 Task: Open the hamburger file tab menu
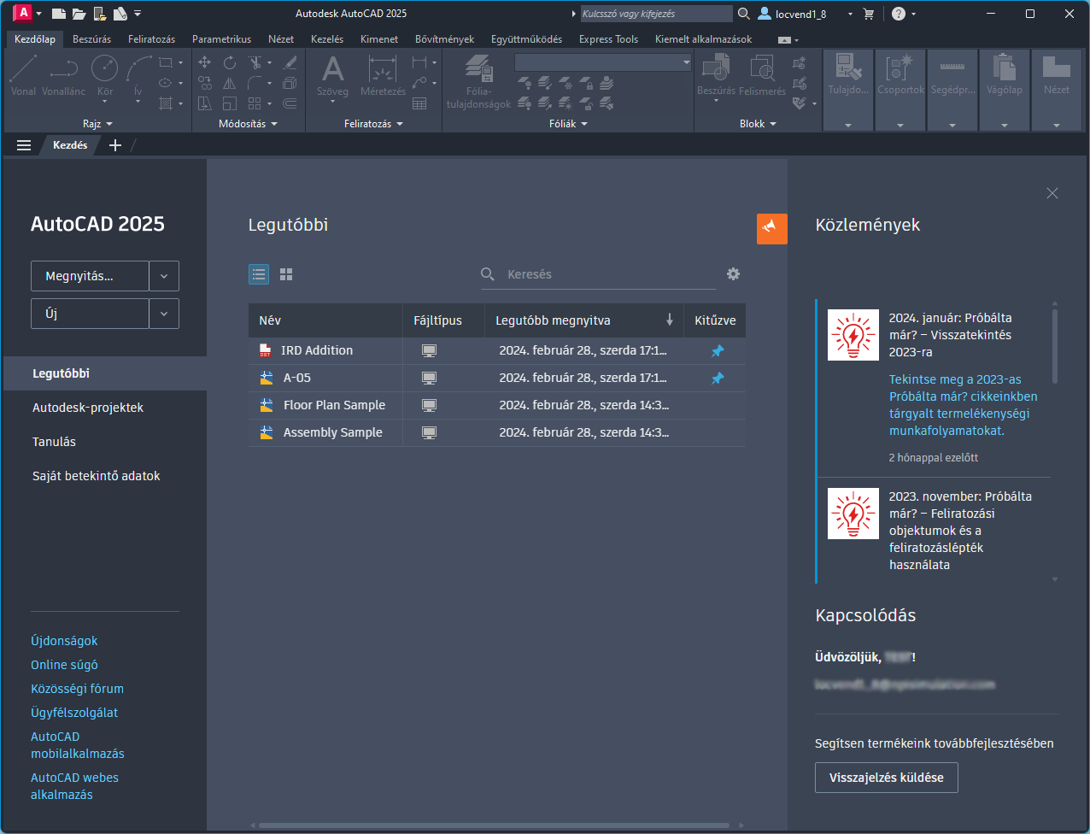pos(24,145)
